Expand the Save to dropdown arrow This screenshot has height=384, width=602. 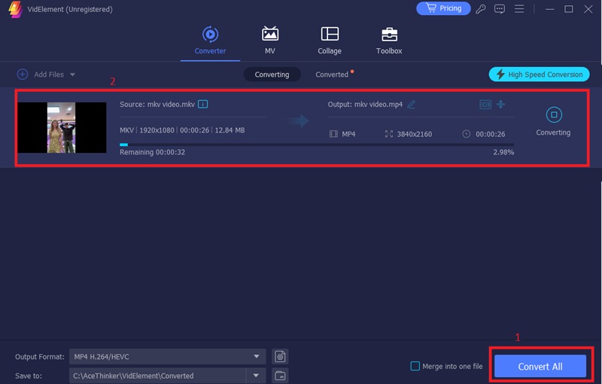point(256,376)
